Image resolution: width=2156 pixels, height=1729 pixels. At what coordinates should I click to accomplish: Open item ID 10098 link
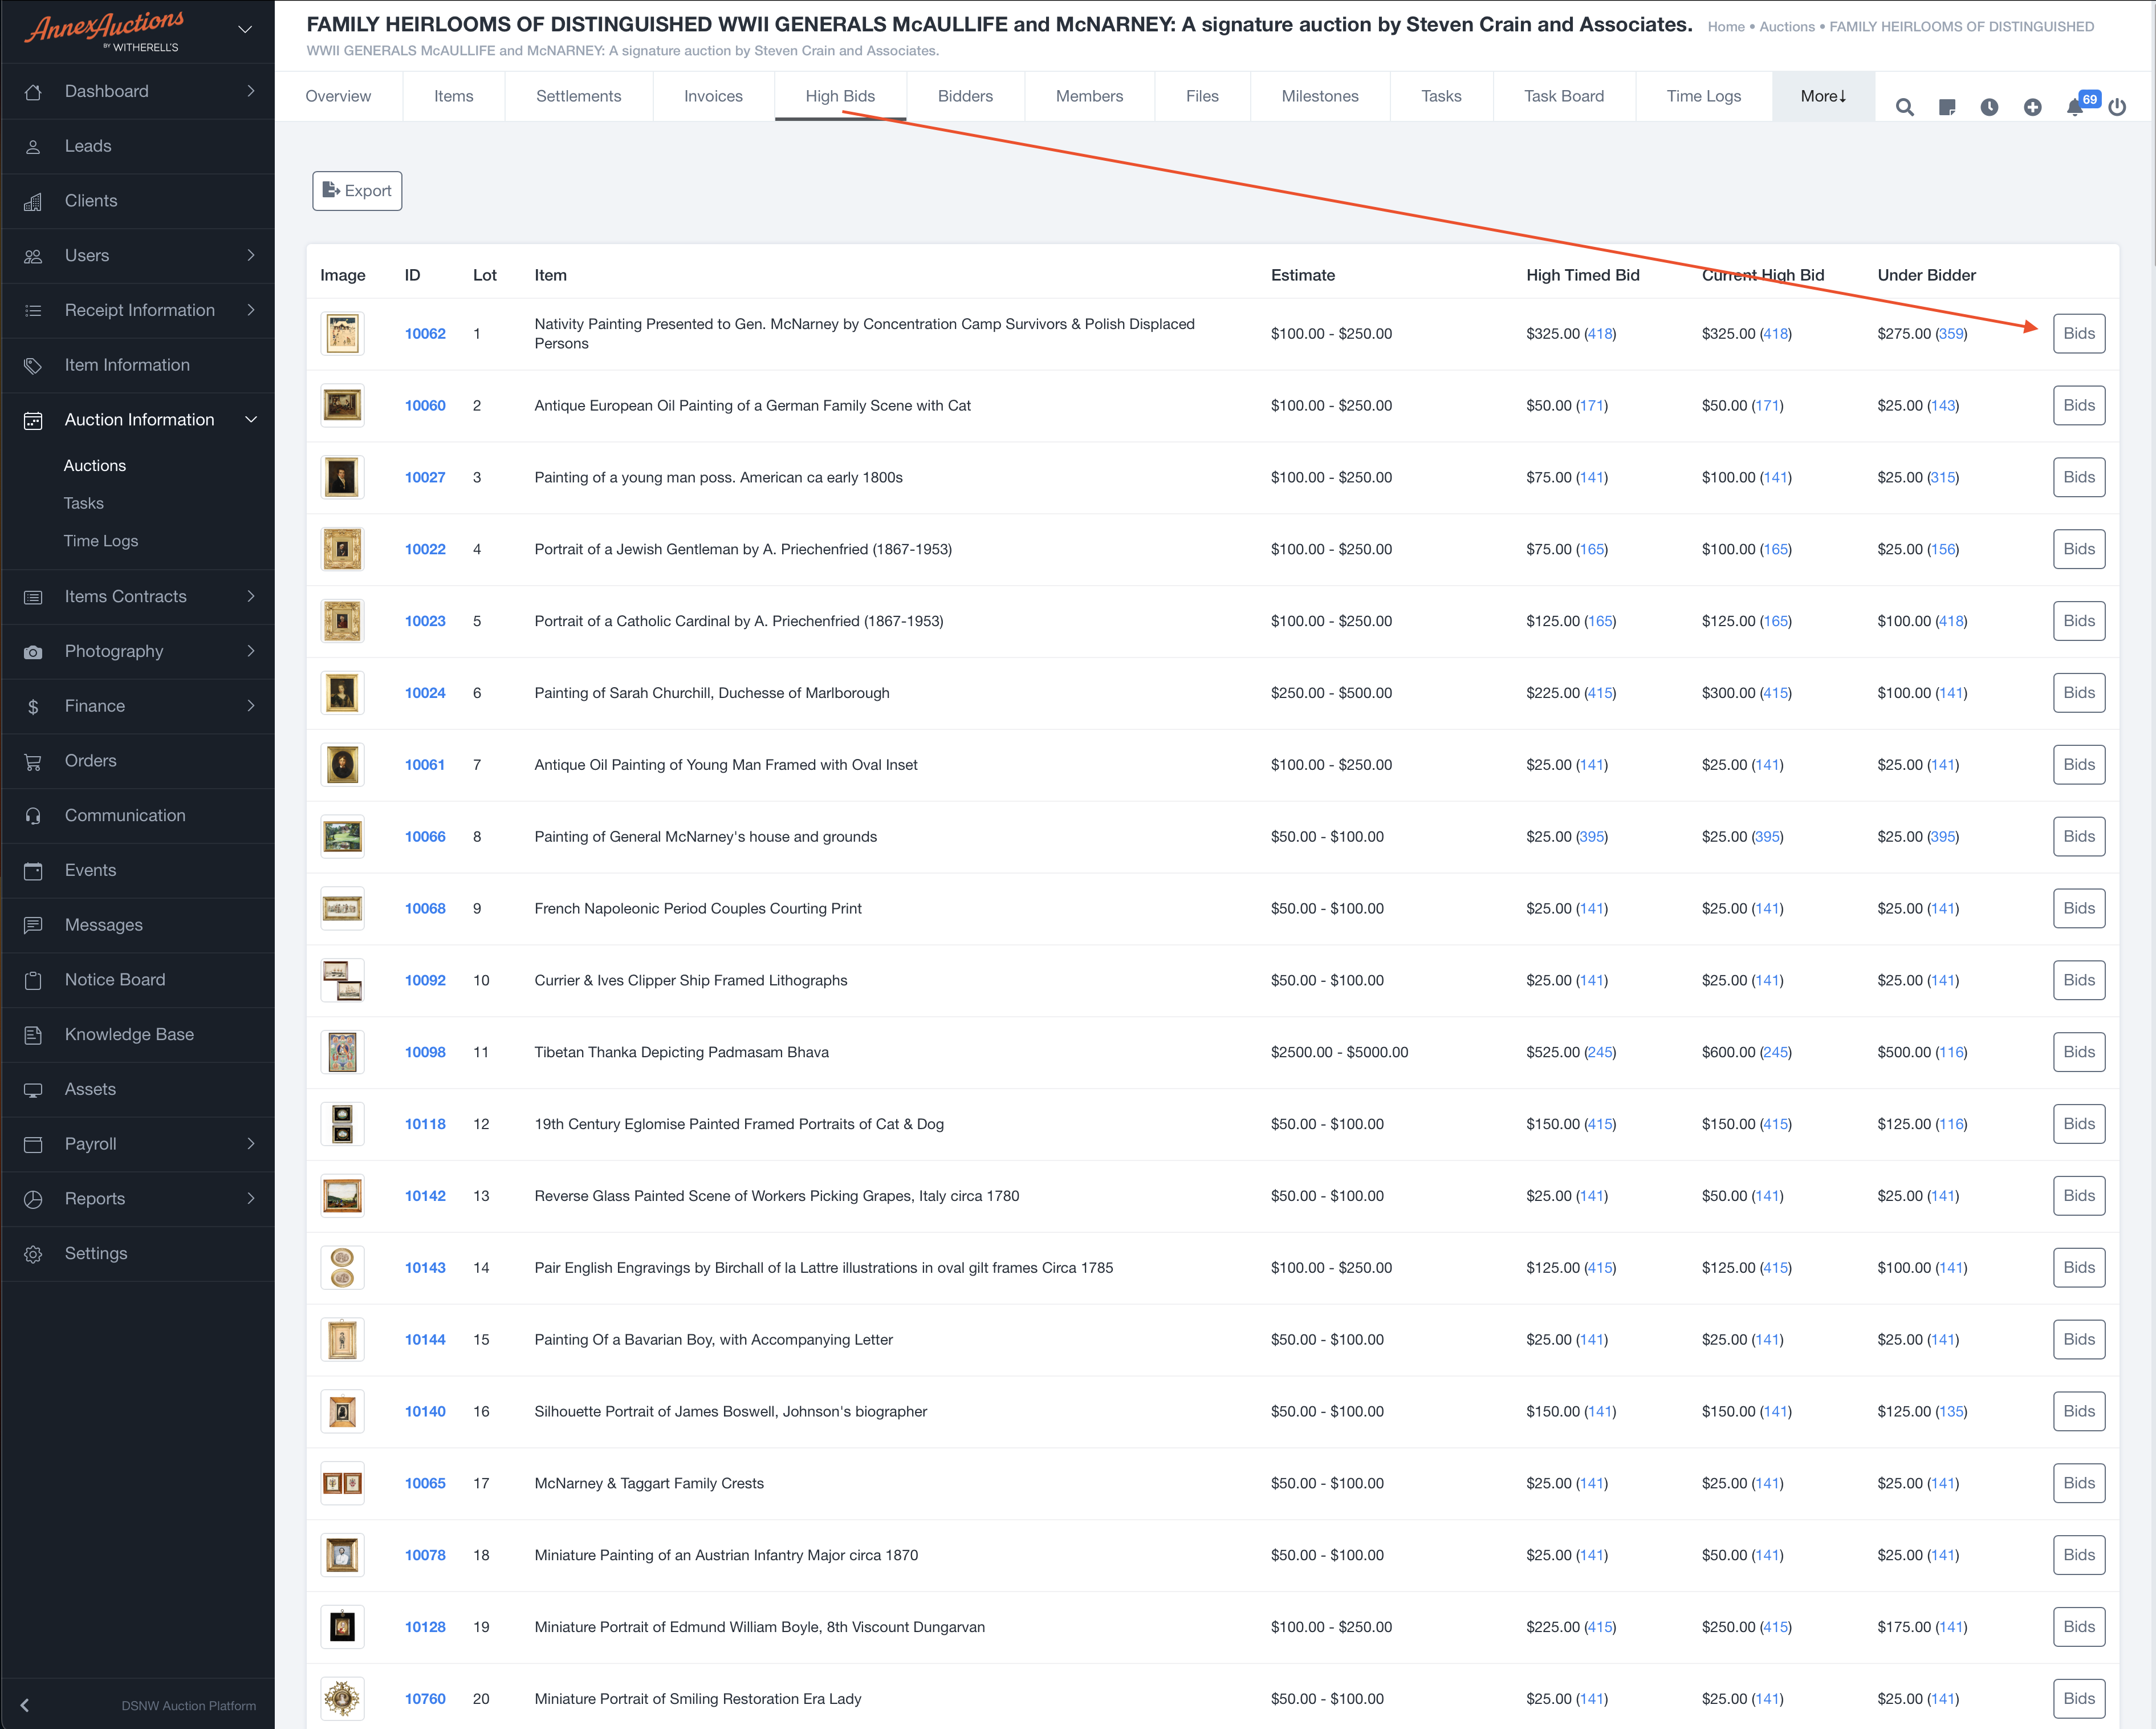click(x=425, y=1053)
